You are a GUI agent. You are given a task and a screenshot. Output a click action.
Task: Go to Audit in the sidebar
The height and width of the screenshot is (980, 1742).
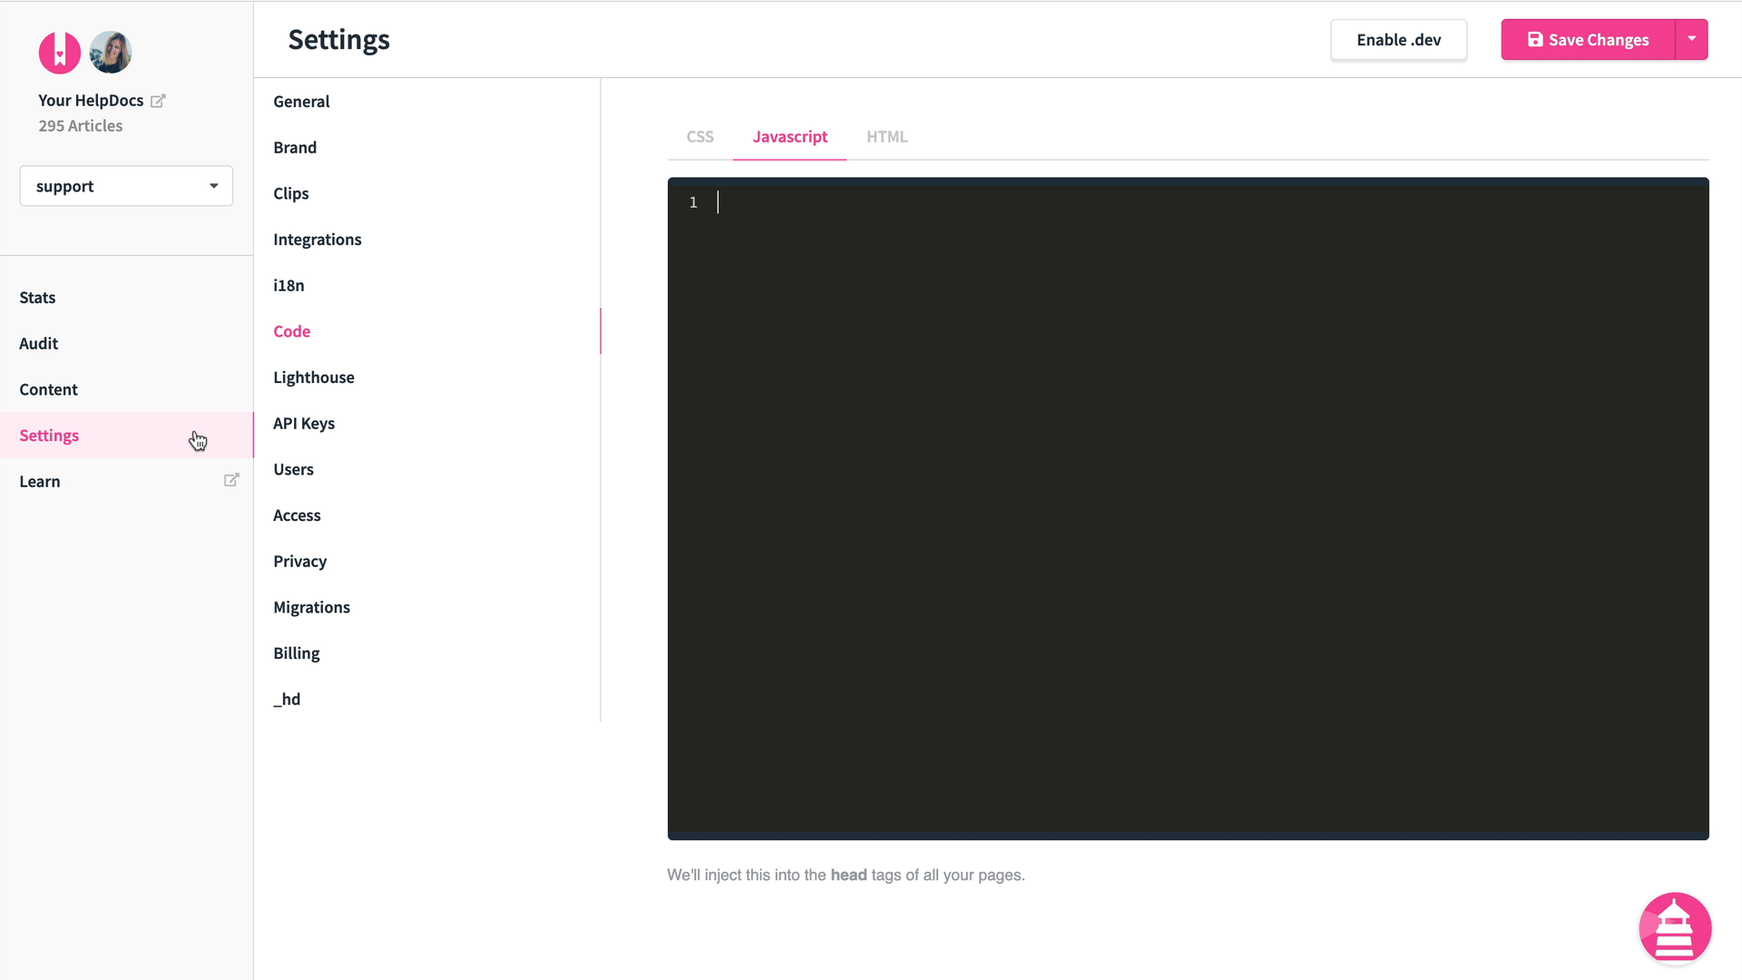pos(126,343)
